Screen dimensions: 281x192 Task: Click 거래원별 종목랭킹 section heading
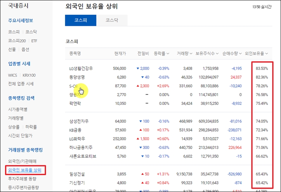pyautogui.click(x=25, y=150)
